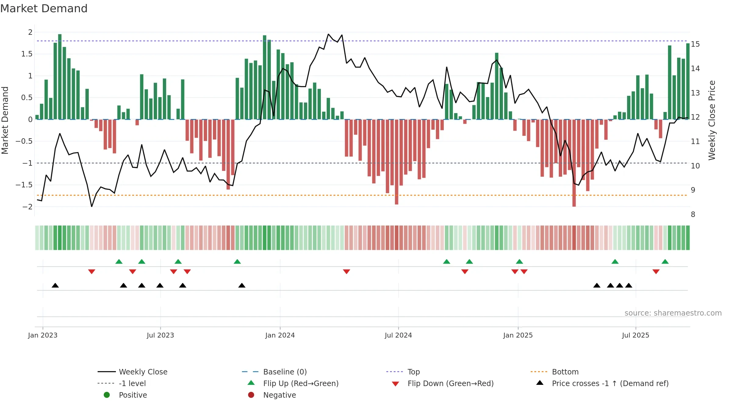732x412 pixels.
Task: Click the '−1.5' tick on left axis
Action: (x=24, y=185)
